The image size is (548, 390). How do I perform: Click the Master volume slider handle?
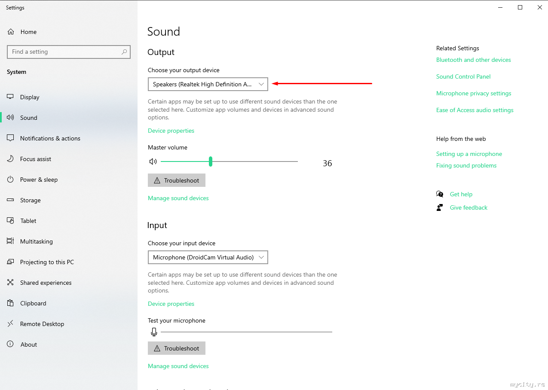(x=211, y=161)
